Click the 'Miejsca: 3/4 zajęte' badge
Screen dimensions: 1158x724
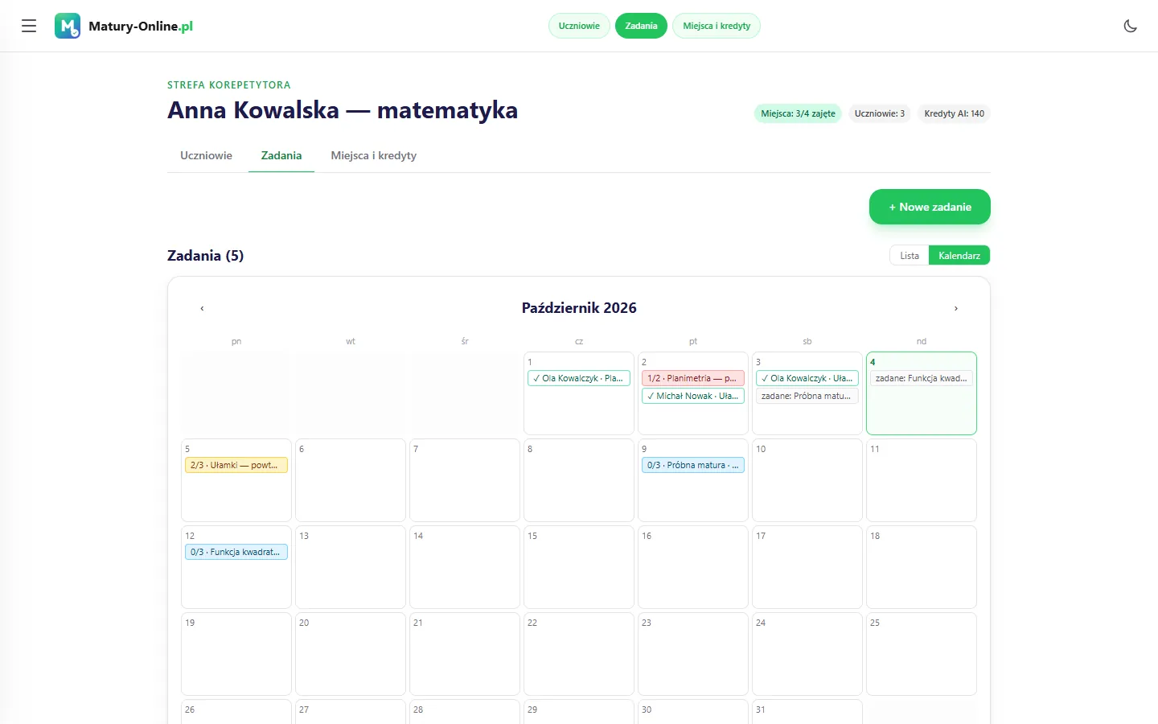[798, 113]
